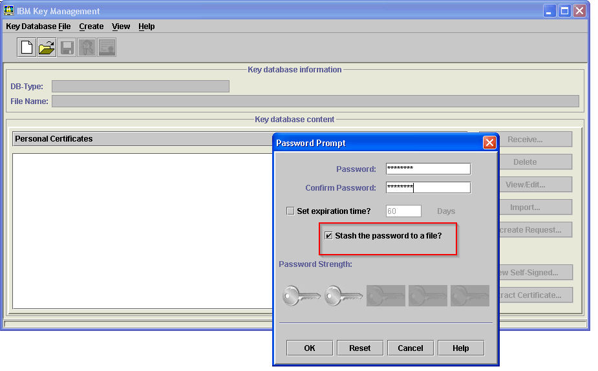Click the expiration days field showing 60

click(x=403, y=211)
